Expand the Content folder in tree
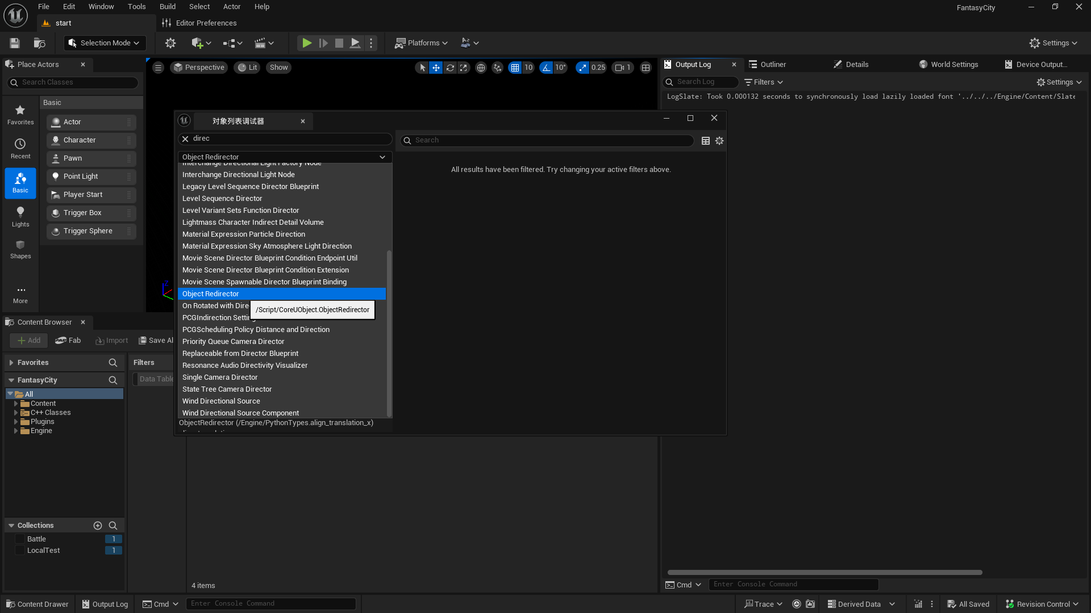Image resolution: width=1091 pixels, height=613 pixels. point(16,404)
